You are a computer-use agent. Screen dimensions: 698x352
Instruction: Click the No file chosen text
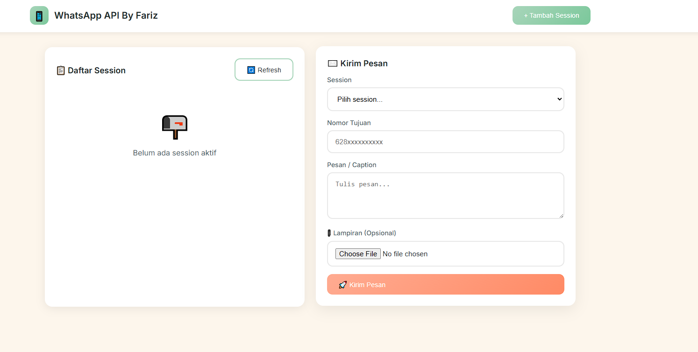[x=405, y=254]
